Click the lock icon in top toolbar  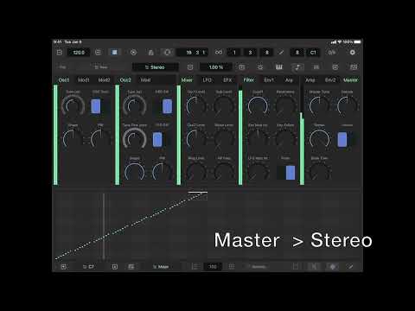[x=150, y=53]
